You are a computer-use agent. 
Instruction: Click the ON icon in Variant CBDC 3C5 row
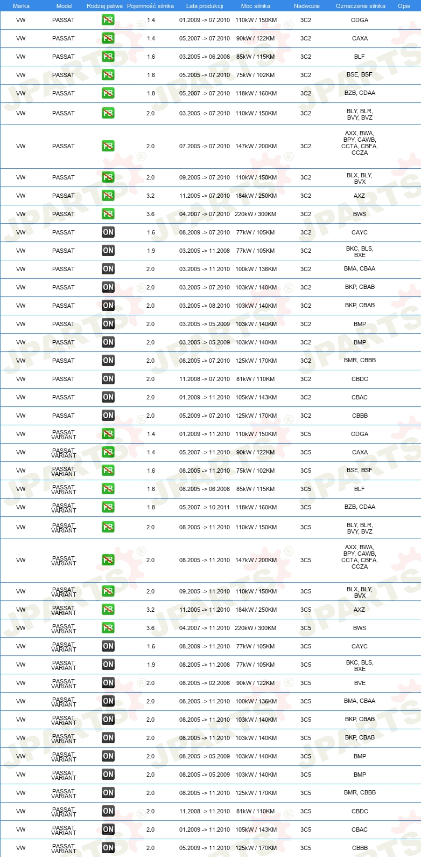point(108,811)
